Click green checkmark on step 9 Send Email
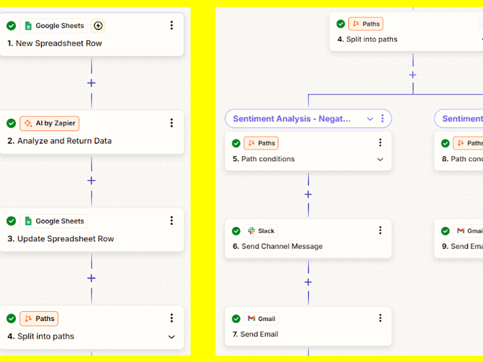Viewport: 483px width, 362px height. [x=446, y=231]
